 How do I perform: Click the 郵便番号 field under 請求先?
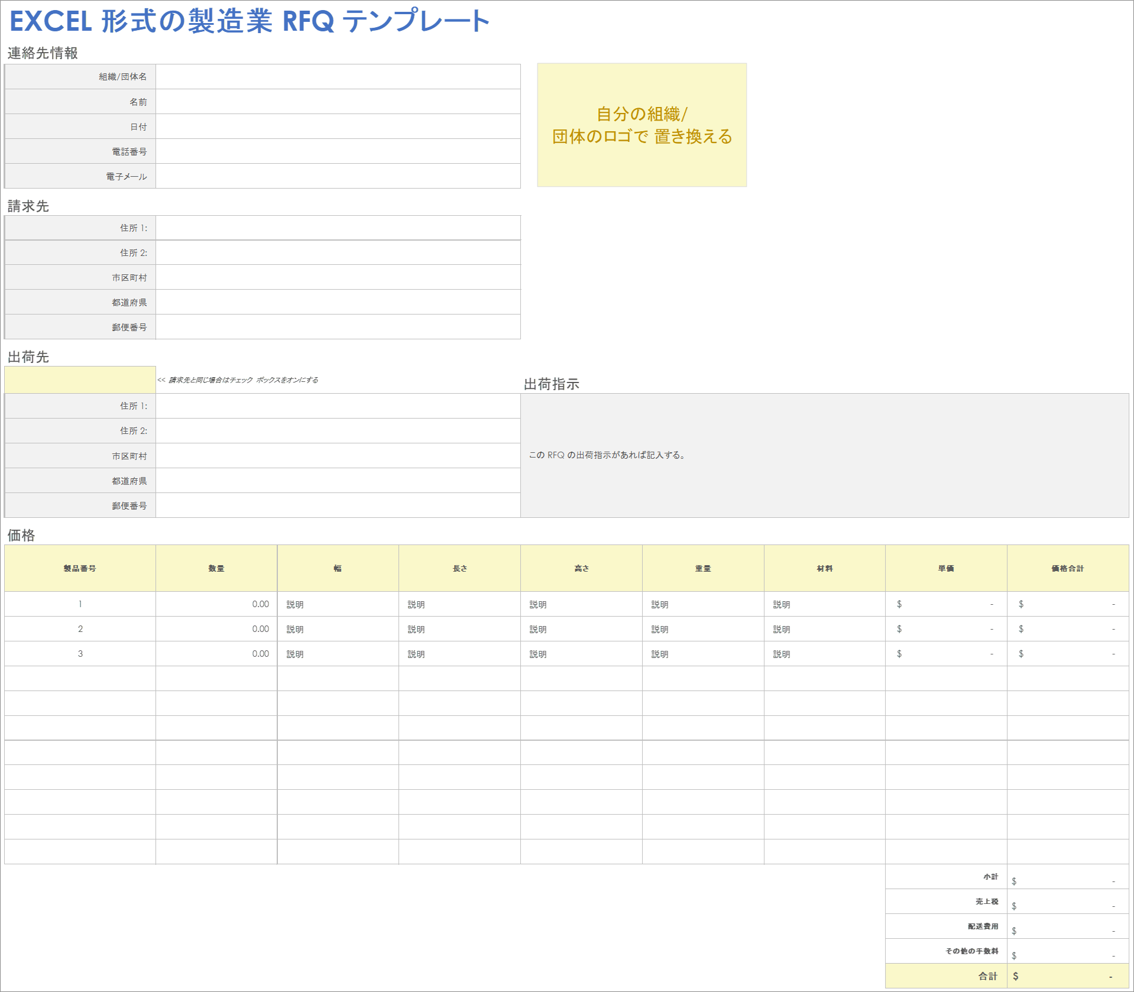(337, 326)
